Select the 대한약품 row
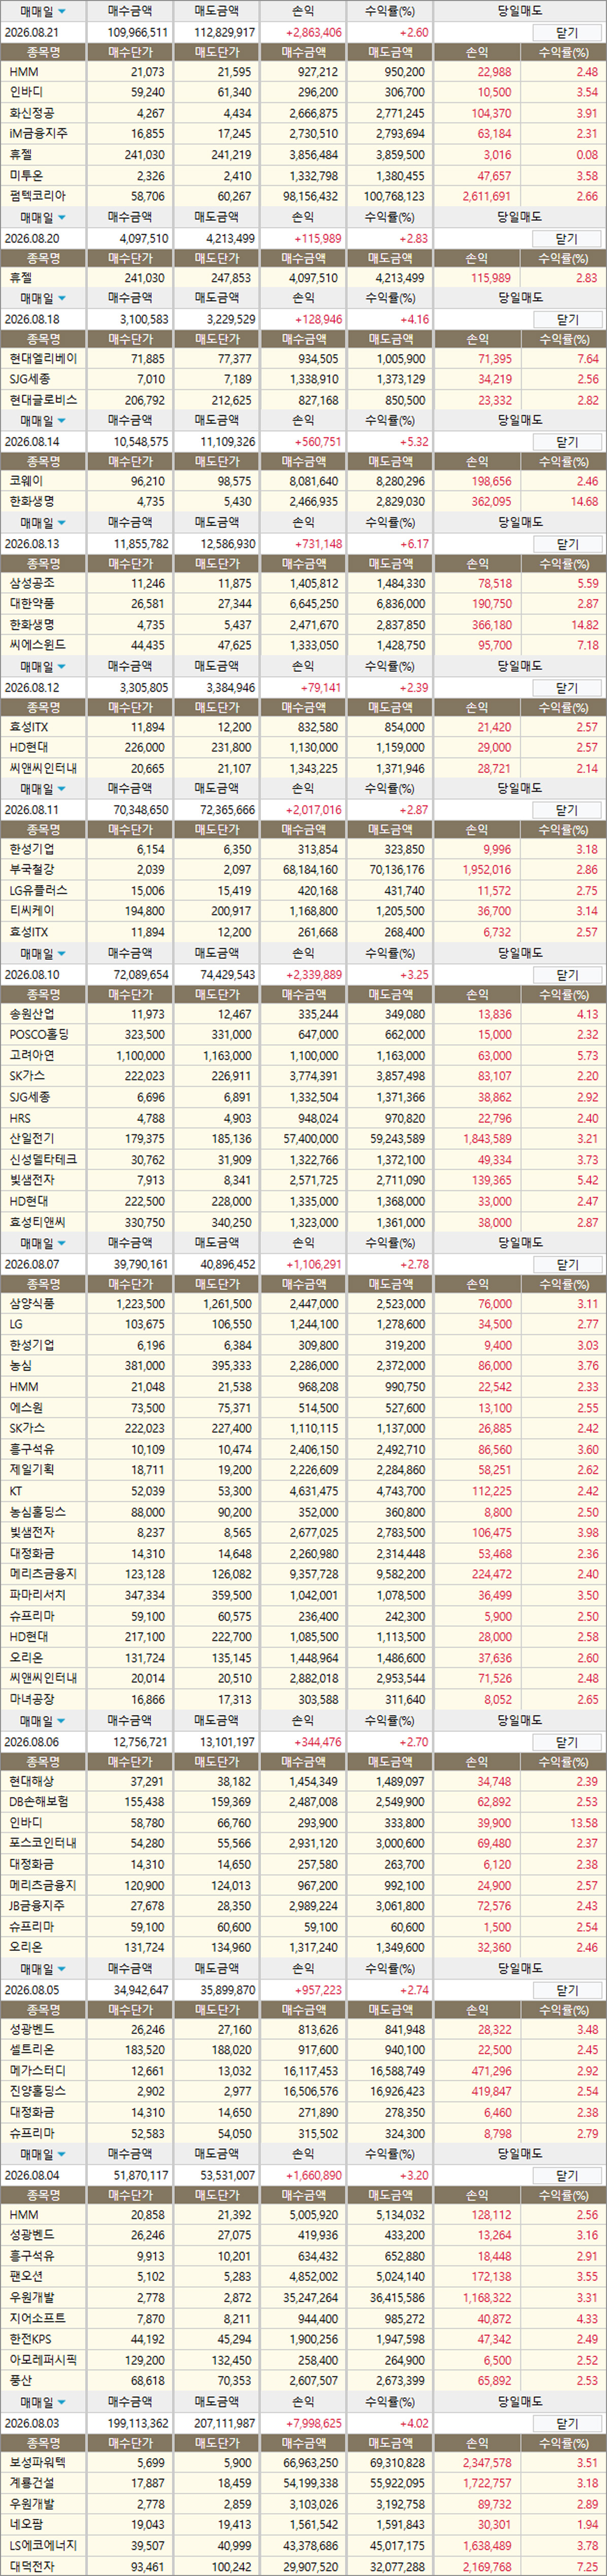Image resolution: width=607 pixels, height=2576 pixels. coord(303,604)
